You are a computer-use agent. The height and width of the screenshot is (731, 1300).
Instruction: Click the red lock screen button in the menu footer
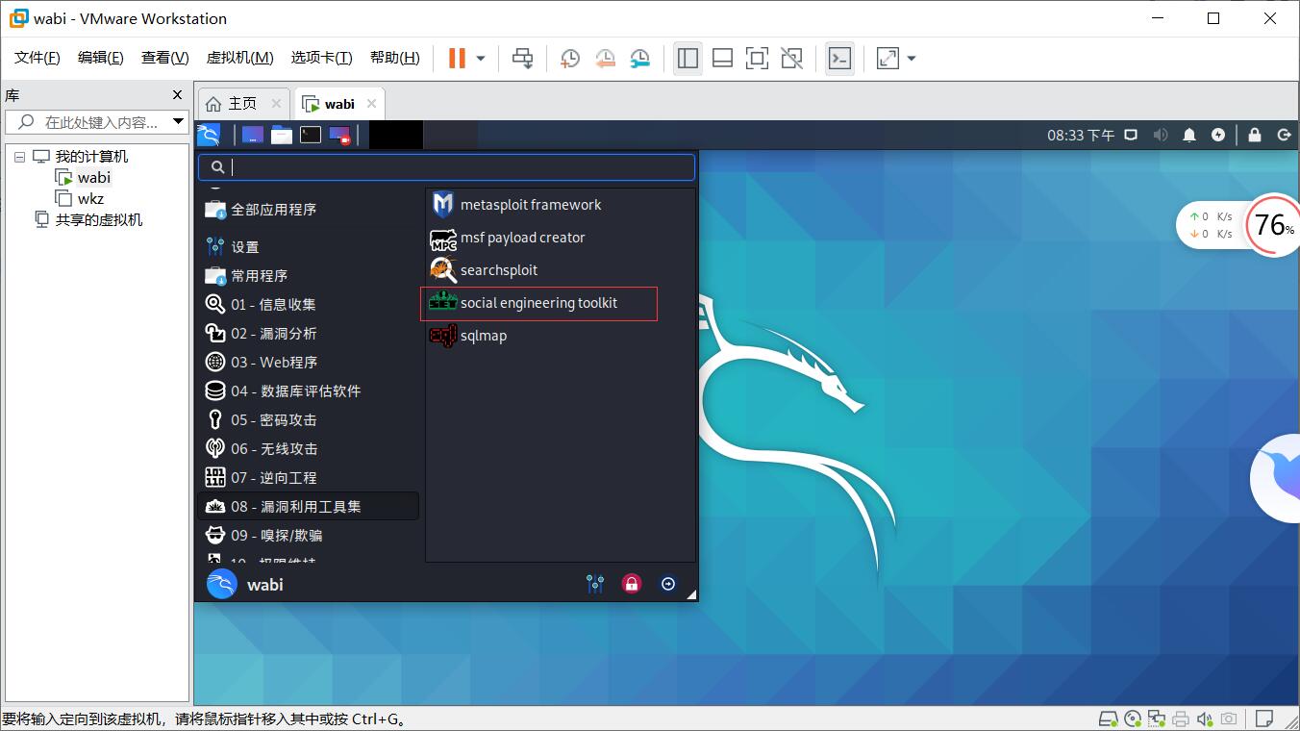coord(632,584)
